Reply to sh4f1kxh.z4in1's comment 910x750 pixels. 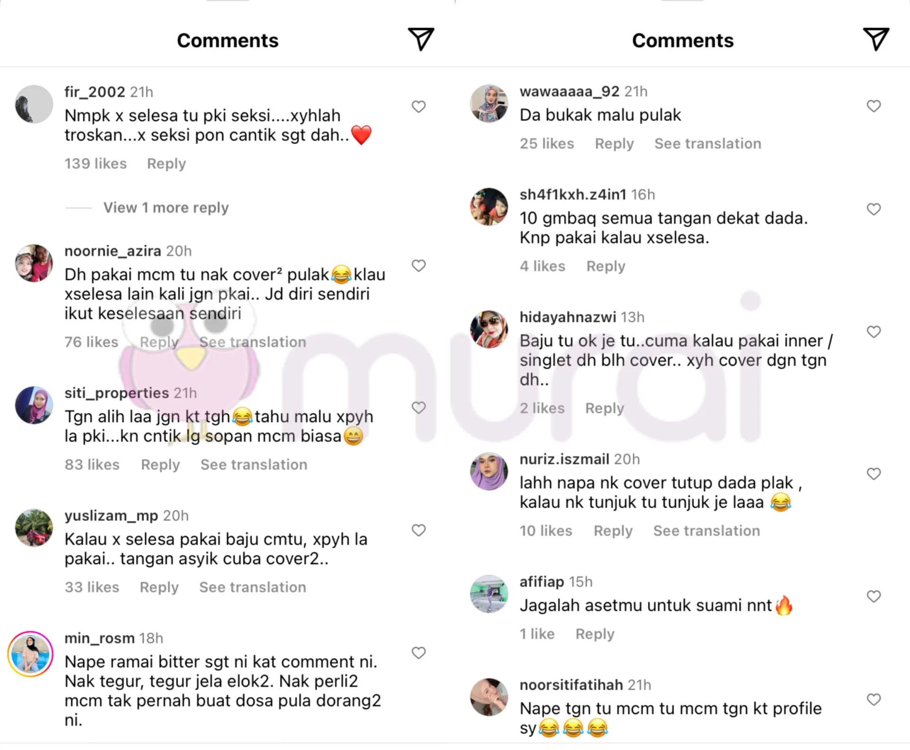point(606,266)
